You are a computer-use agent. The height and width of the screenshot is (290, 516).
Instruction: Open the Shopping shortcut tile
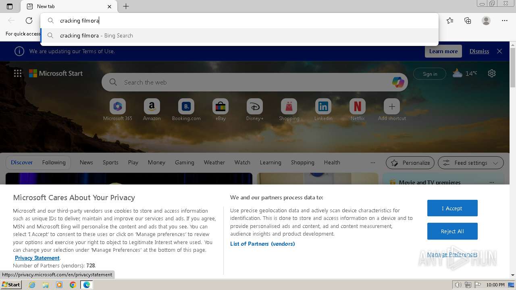[289, 110]
